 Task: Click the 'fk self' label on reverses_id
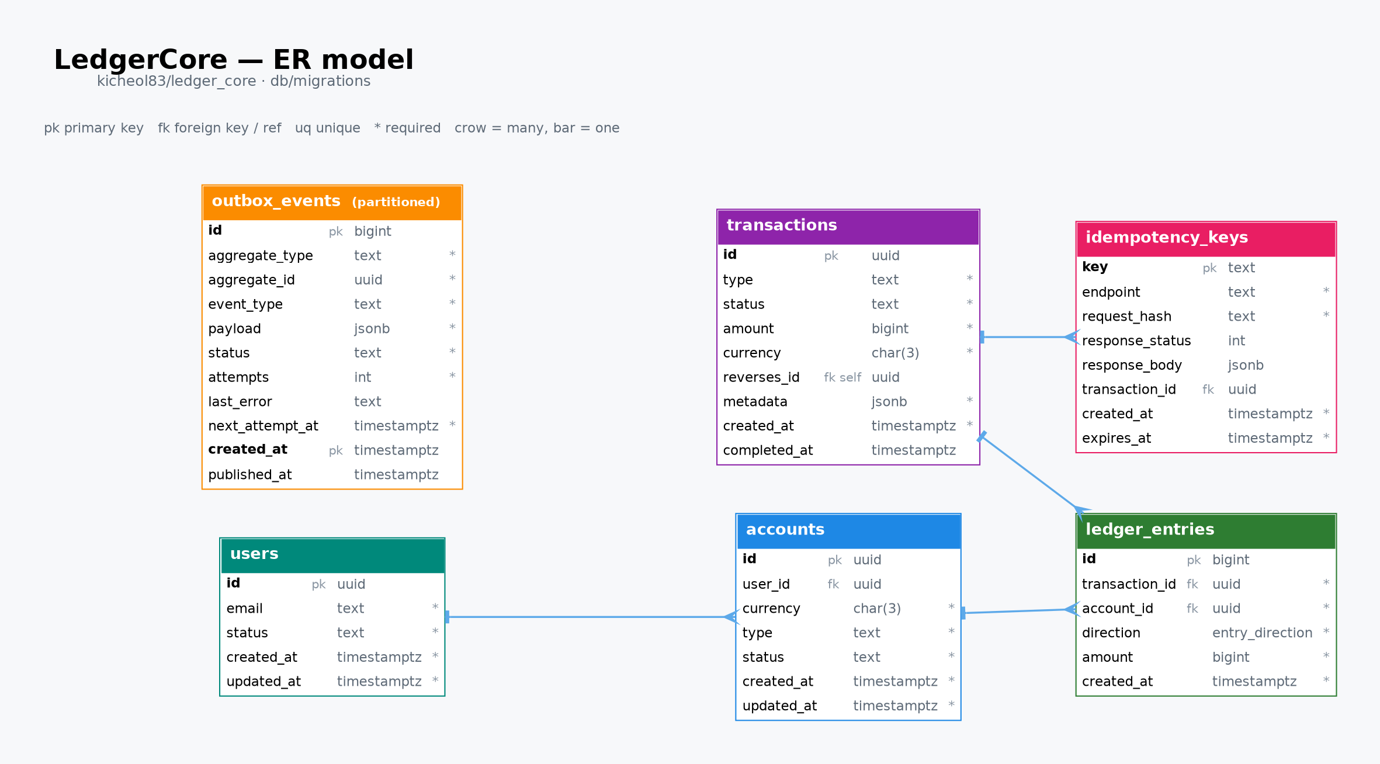point(842,378)
